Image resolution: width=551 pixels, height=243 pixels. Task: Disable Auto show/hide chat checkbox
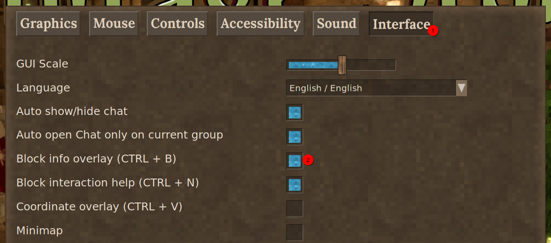(x=295, y=112)
